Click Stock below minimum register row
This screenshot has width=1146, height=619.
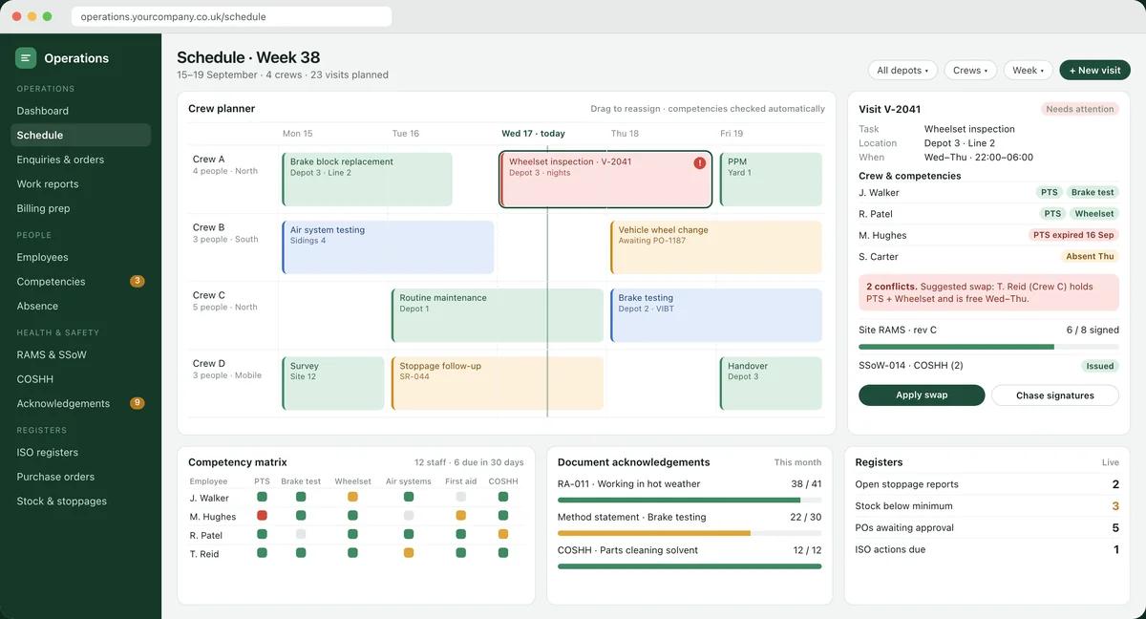click(987, 506)
